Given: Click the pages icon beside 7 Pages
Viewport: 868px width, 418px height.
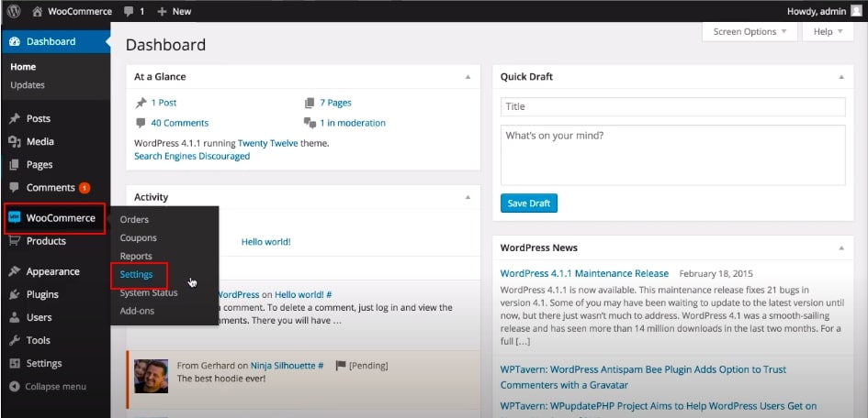Looking at the screenshot, I should point(310,103).
